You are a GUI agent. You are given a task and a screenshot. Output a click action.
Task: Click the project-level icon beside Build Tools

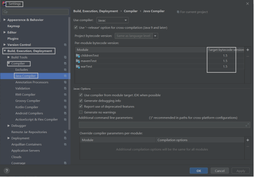tap(65, 57)
